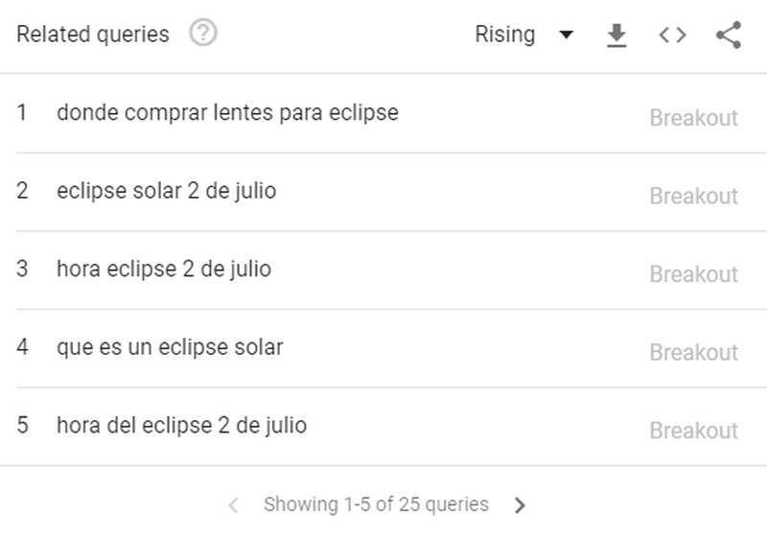
Task: Click Breakout label for second query
Action: click(x=693, y=197)
